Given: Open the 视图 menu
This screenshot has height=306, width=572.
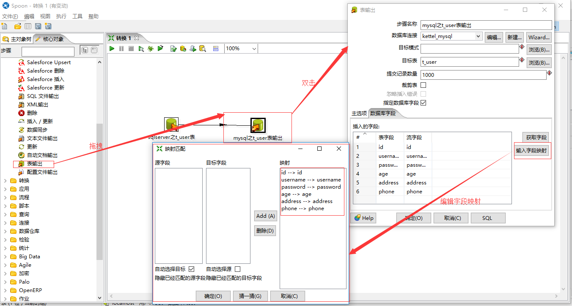Looking at the screenshot, I should [x=45, y=16].
